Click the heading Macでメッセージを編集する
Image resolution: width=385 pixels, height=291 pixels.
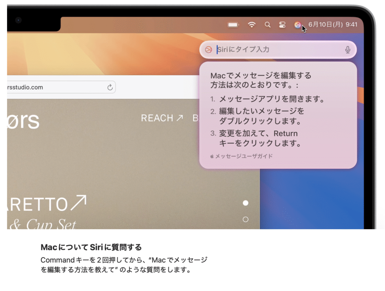click(x=261, y=75)
